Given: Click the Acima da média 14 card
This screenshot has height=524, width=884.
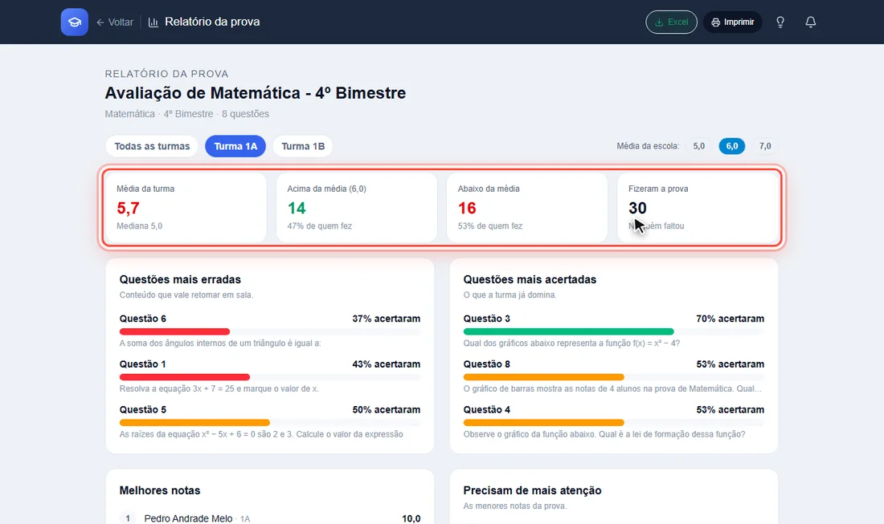Looking at the screenshot, I should [356, 207].
